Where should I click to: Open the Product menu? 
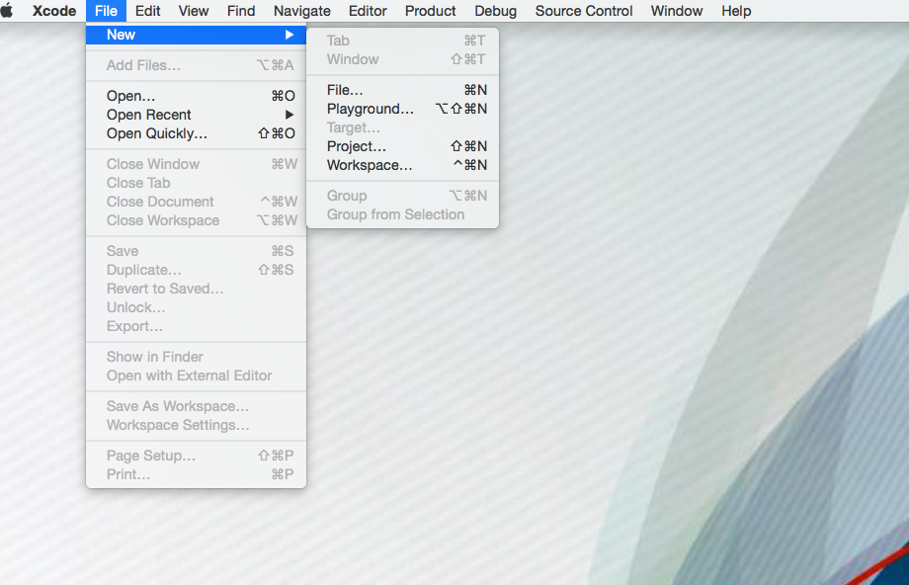point(430,11)
